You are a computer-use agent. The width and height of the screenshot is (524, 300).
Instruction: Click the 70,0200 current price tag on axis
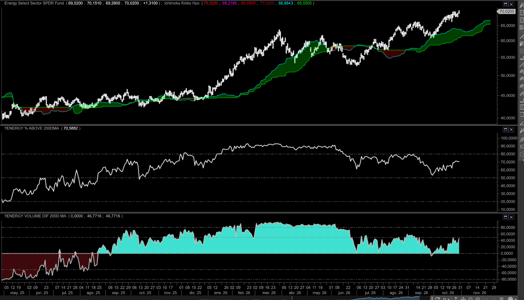click(x=507, y=11)
